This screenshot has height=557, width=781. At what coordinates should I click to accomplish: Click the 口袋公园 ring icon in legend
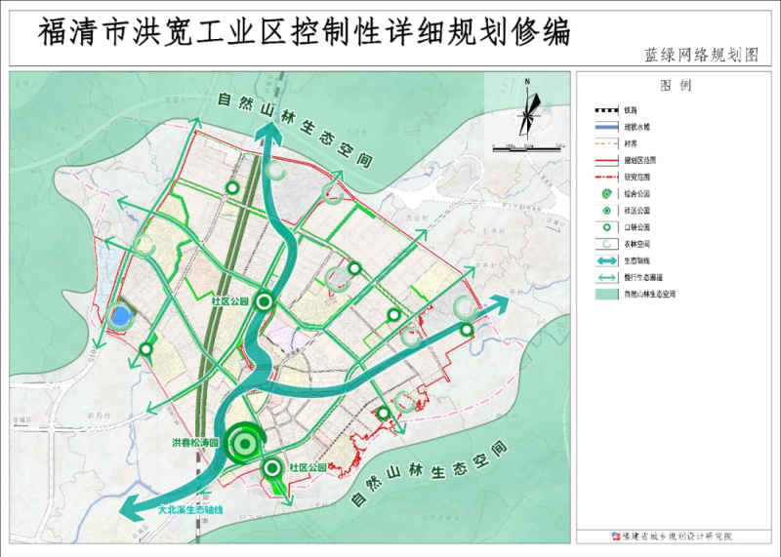[605, 226]
